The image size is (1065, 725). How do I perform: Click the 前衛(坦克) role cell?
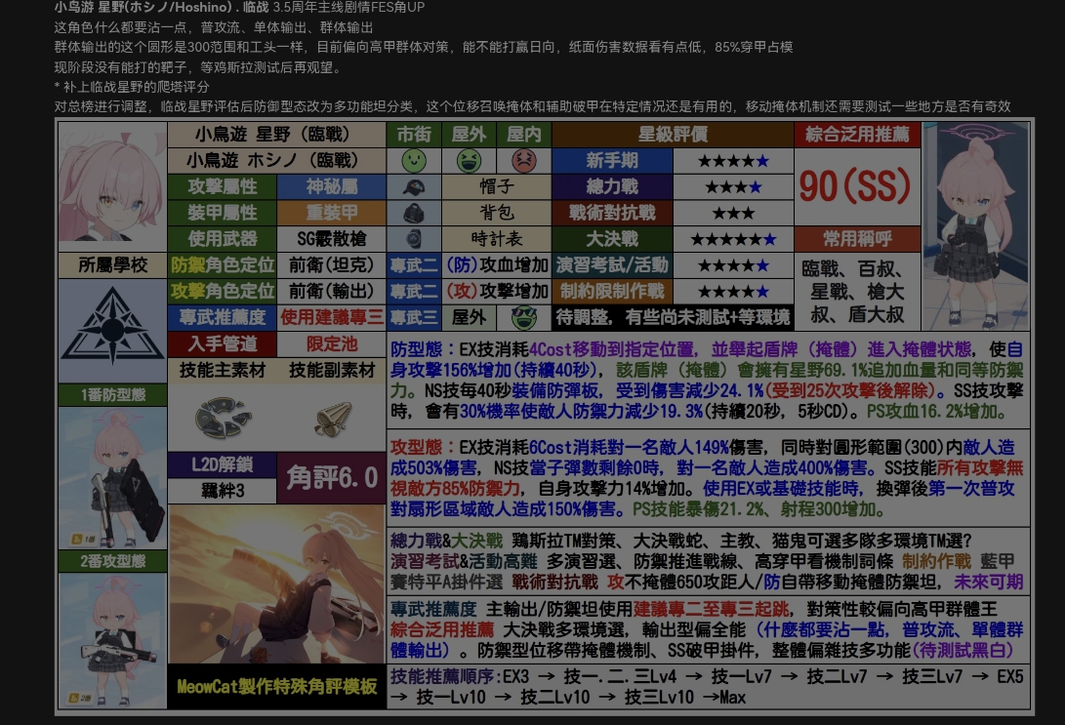[332, 264]
